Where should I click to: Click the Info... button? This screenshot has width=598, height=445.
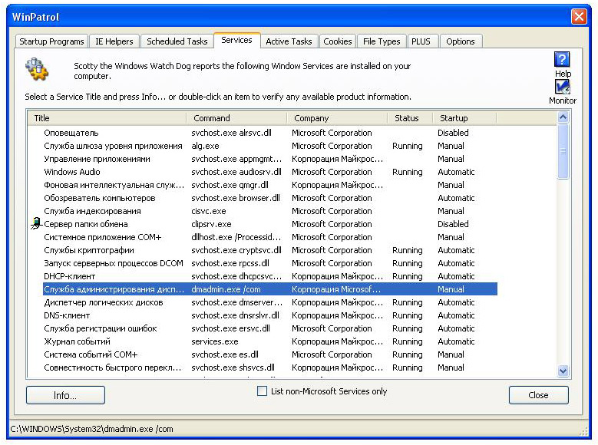click(x=65, y=395)
